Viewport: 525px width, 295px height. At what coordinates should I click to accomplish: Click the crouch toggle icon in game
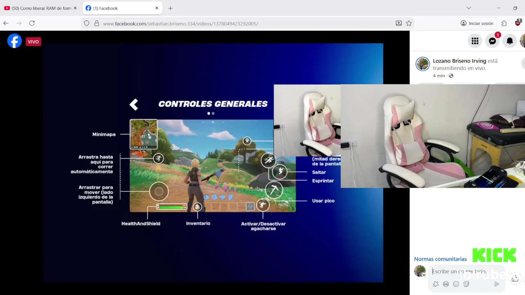pos(262,205)
